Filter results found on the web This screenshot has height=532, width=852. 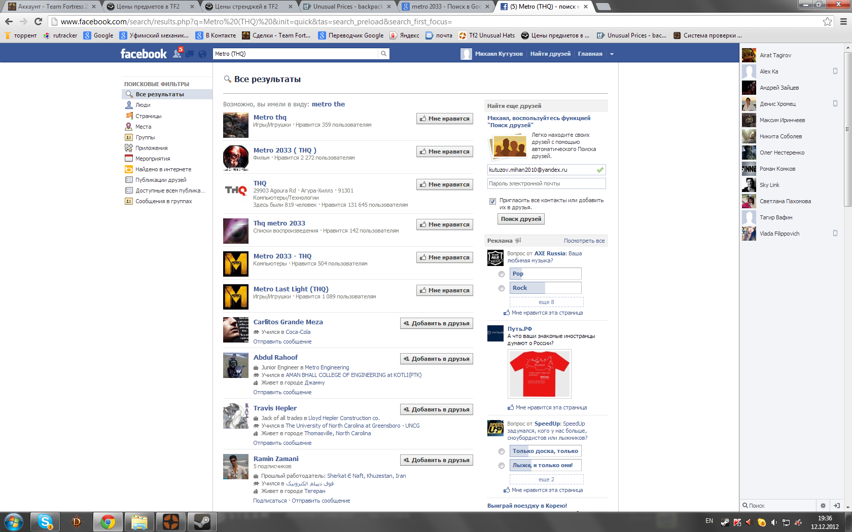pos(163,169)
